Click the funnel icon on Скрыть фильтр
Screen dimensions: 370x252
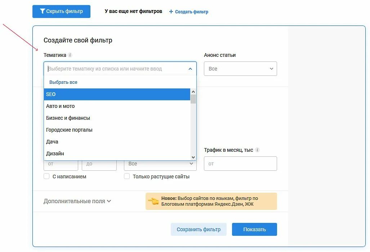pyautogui.click(x=43, y=11)
